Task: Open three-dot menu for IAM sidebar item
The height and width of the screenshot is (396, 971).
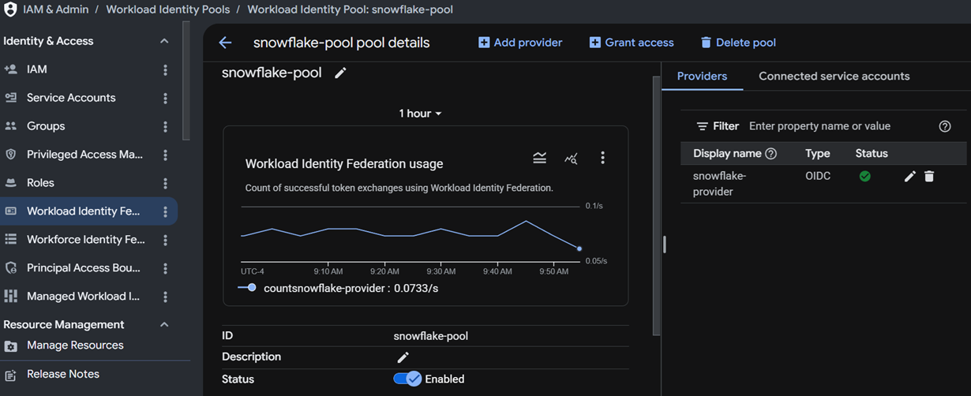Action: point(165,69)
